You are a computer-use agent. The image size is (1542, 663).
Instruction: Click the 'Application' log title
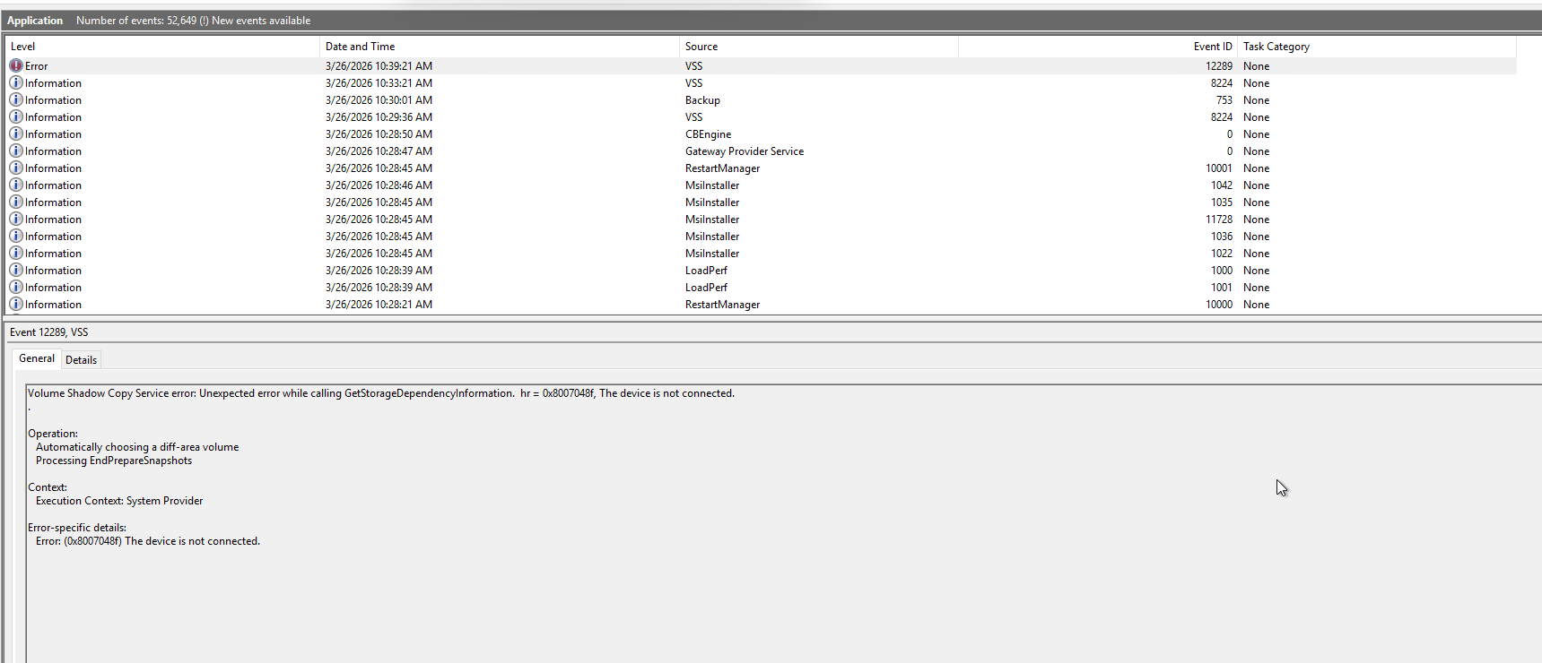click(x=35, y=21)
